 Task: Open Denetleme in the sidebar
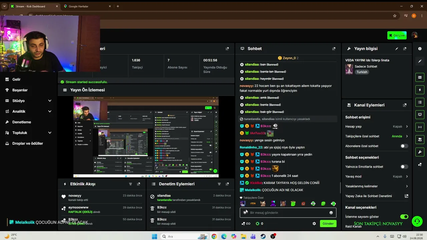tap(22, 122)
